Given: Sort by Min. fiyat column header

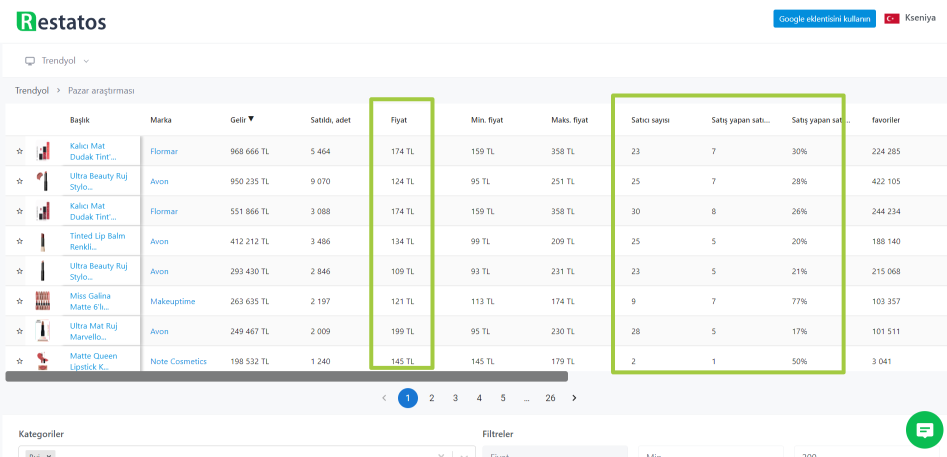Looking at the screenshot, I should pos(487,120).
